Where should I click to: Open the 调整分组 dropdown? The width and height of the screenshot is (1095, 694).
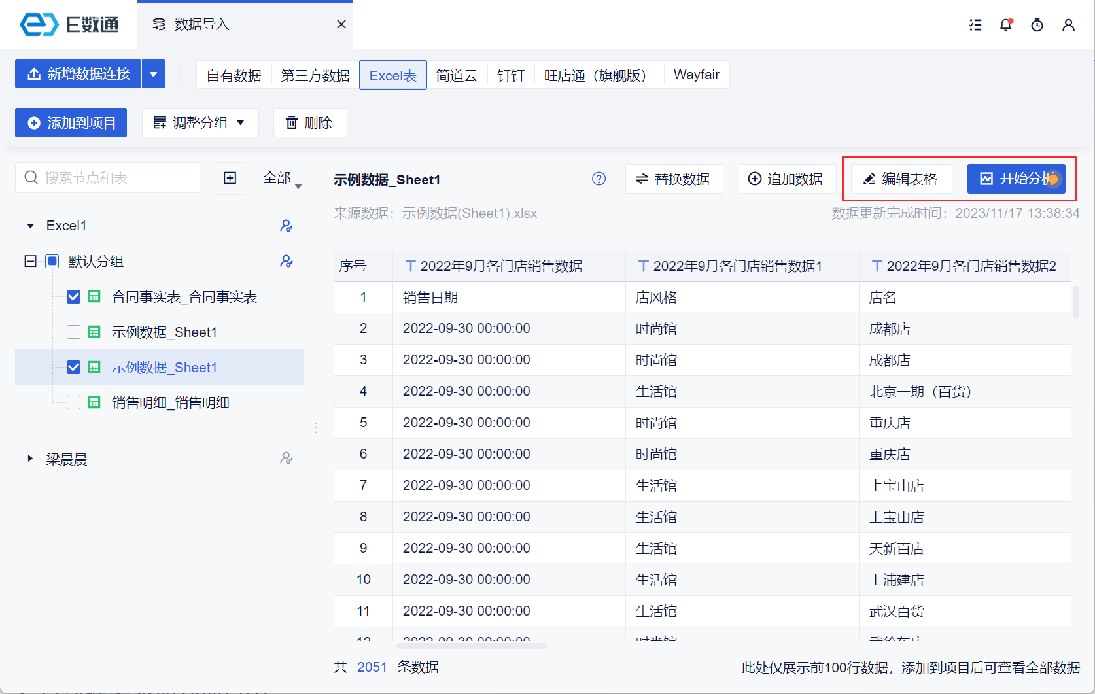coord(200,123)
